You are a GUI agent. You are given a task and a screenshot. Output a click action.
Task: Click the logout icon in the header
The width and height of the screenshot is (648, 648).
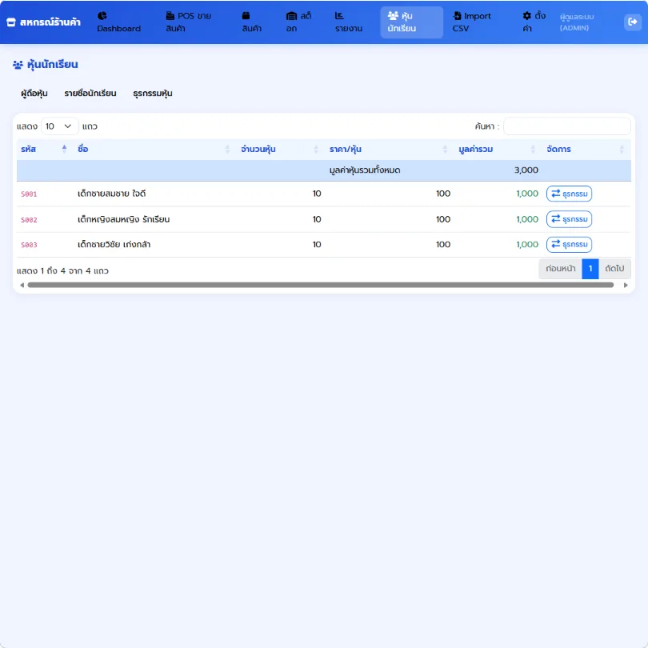click(x=632, y=22)
